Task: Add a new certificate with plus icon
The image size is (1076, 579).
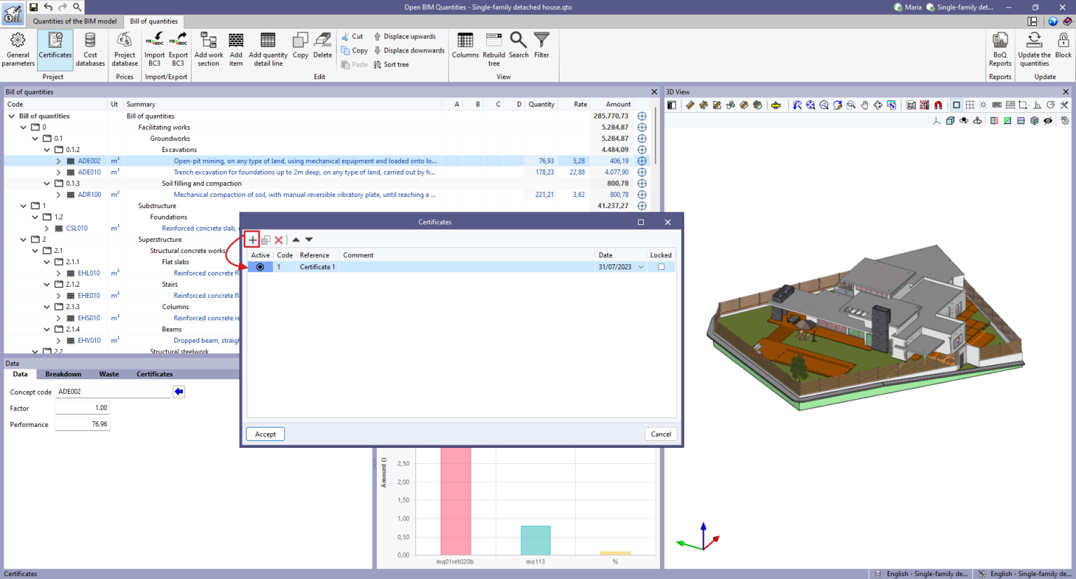Action: coord(253,240)
